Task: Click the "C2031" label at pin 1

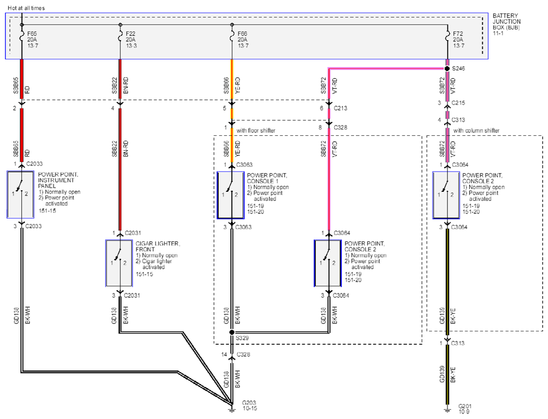Action: coord(133,233)
